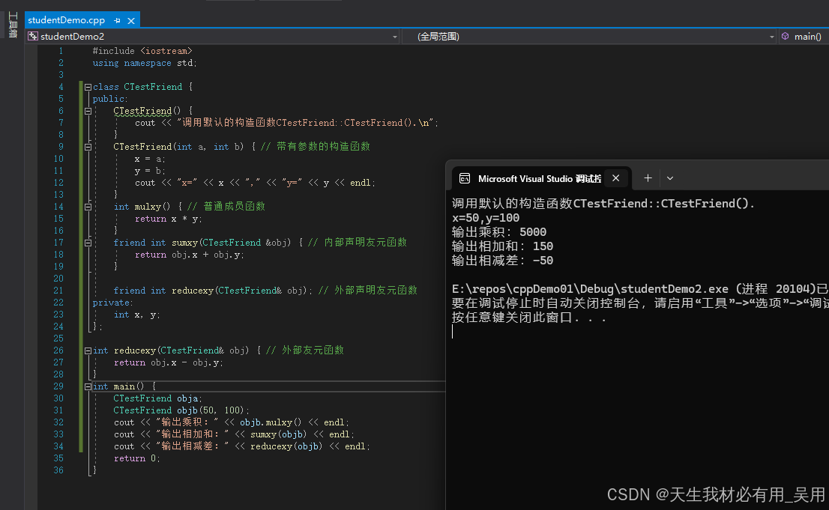Click 'int x, y;' declaration
This screenshot has height=510, width=829.
136,315
